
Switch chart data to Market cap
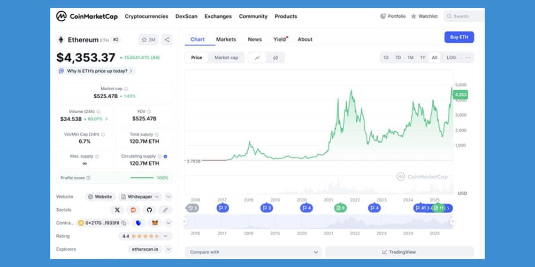pyautogui.click(x=226, y=58)
